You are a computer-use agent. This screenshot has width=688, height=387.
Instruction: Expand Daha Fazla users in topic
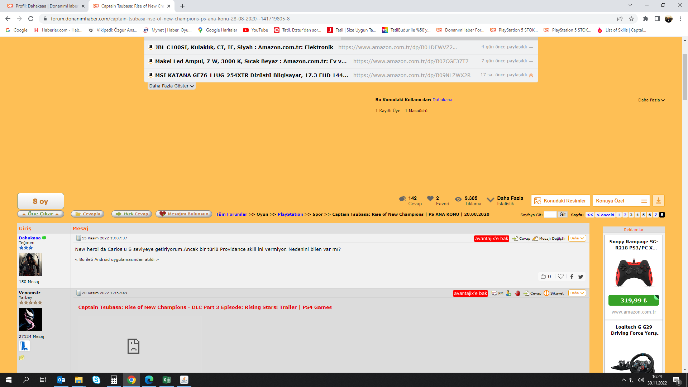point(651,100)
